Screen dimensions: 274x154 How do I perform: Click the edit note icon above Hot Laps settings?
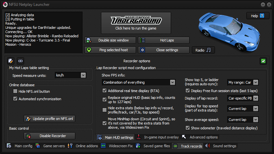pyautogui.click(x=11, y=61)
